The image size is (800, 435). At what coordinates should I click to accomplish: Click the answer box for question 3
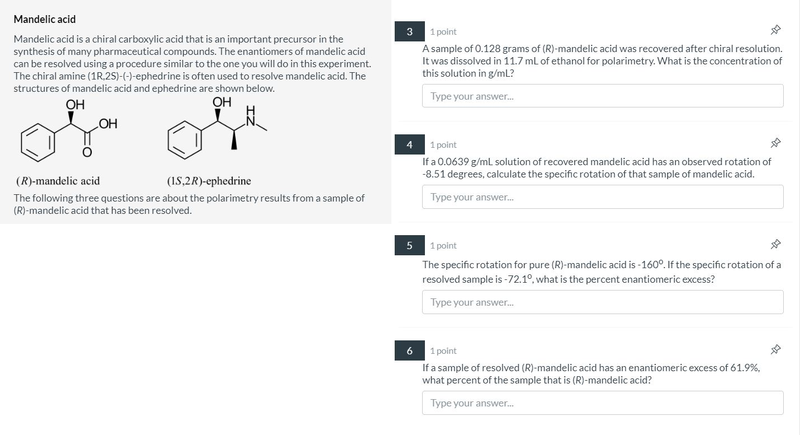[x=602, y=95]
